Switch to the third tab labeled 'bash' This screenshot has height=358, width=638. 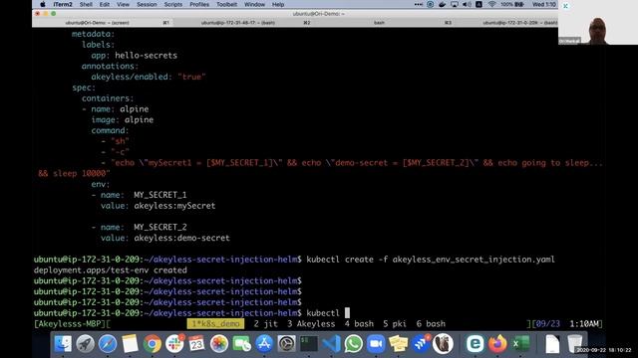384,23
